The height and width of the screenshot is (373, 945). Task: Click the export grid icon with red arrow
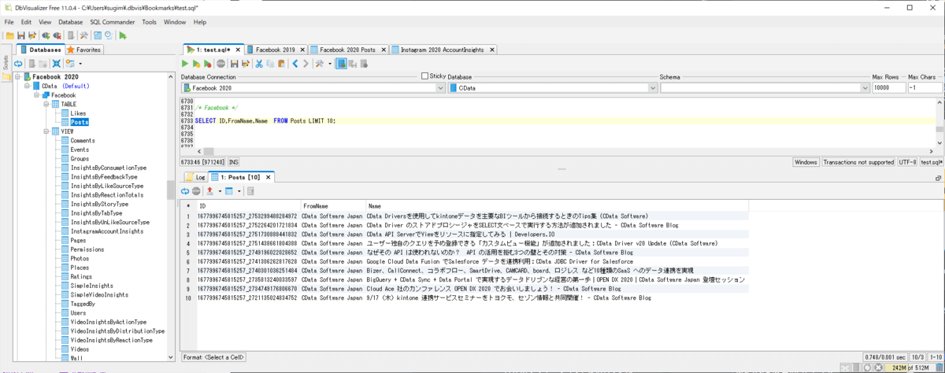tap(210, 190)
